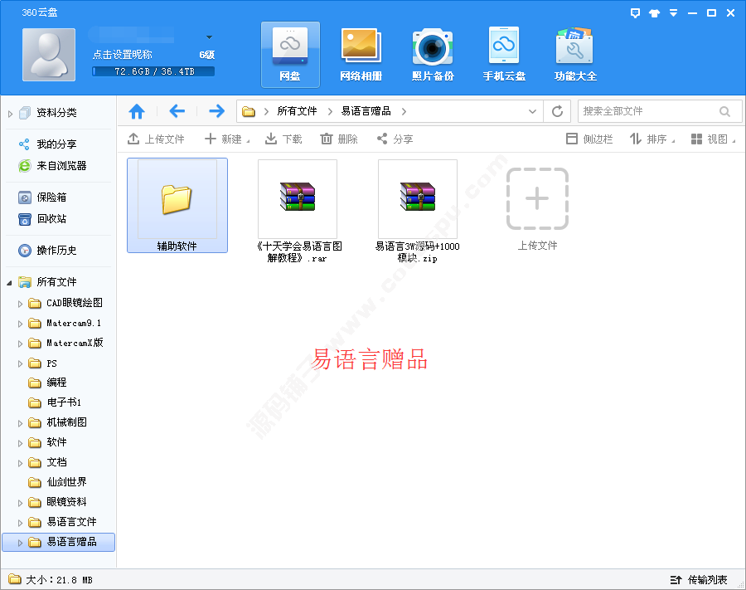Screen dimensions: 746x590
Task: Select 易语言赠品 folder in tree
Action: (59, 542)
